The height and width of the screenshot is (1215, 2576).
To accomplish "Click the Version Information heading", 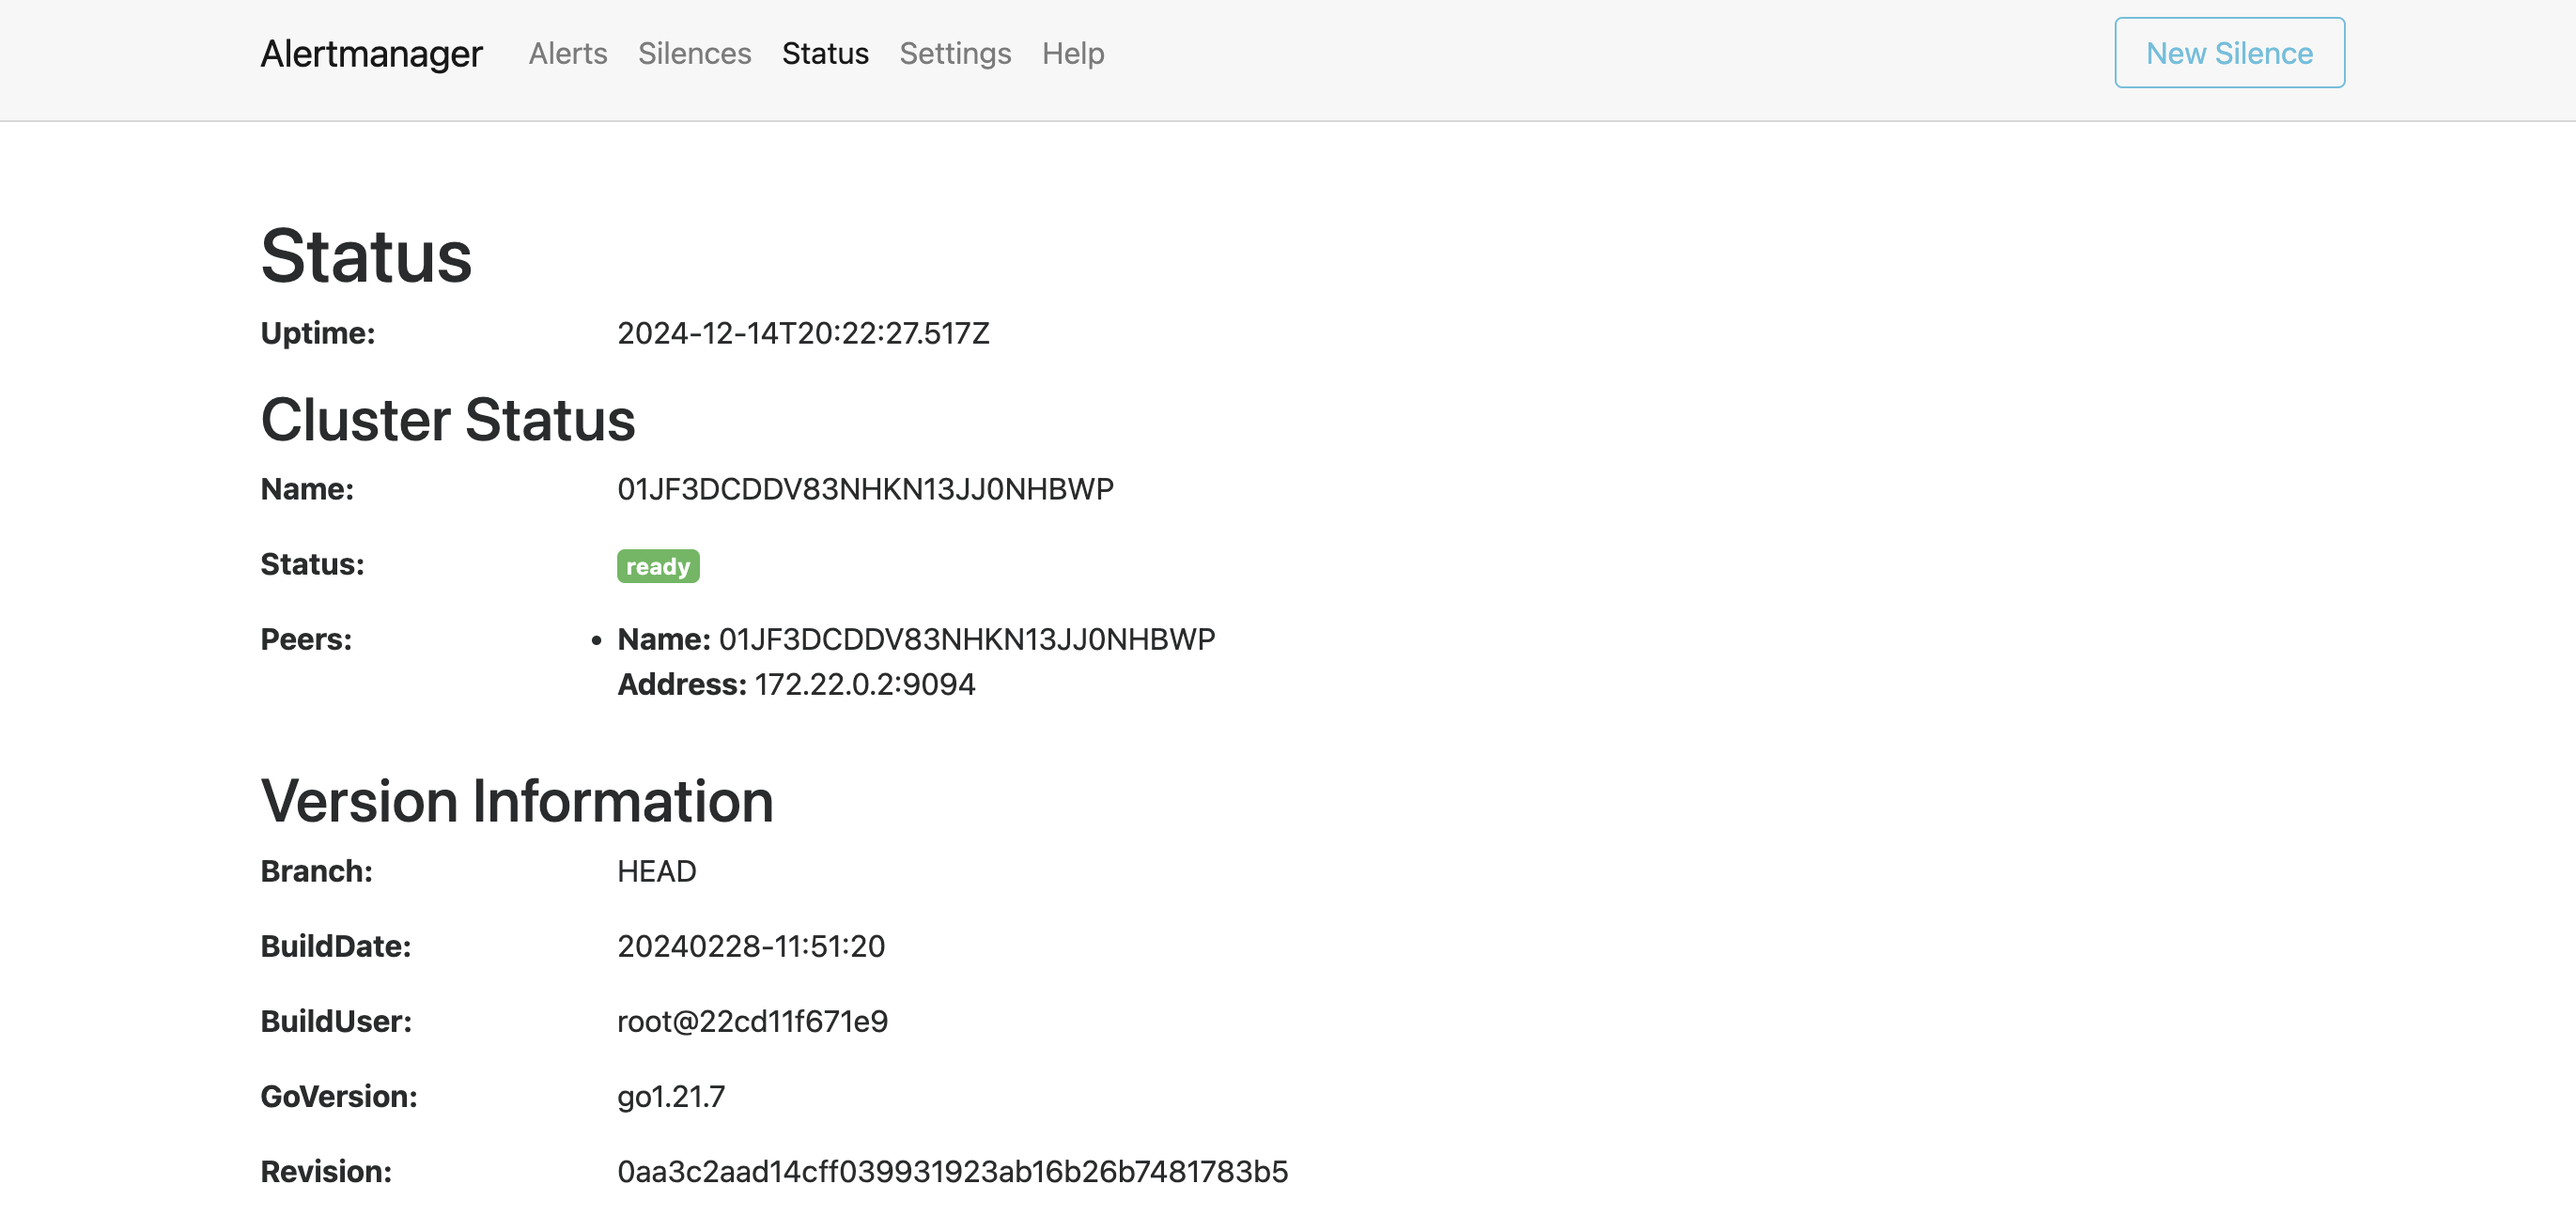I will 517,801.
